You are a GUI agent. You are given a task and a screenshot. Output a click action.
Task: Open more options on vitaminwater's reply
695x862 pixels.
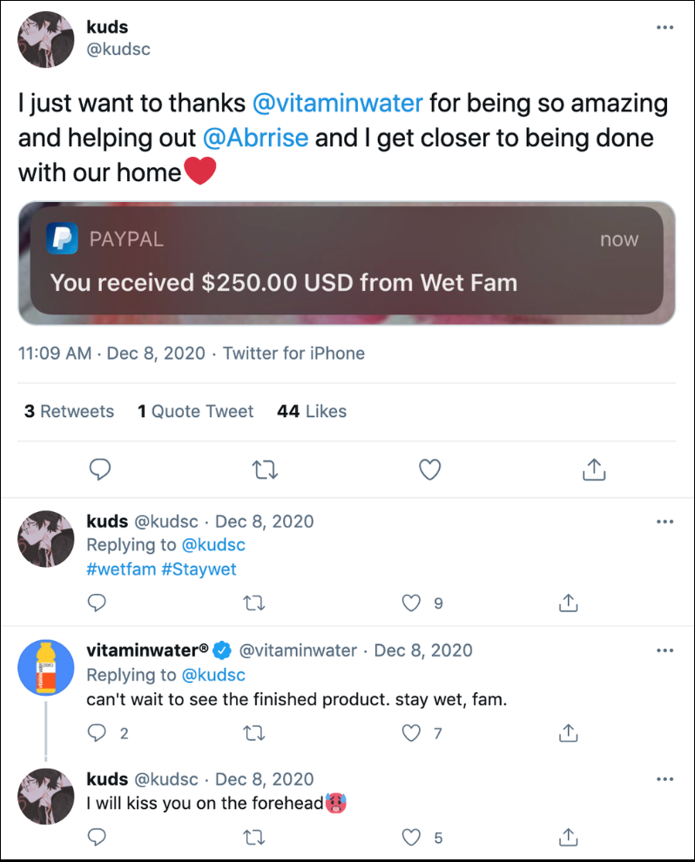coord(665,650)
